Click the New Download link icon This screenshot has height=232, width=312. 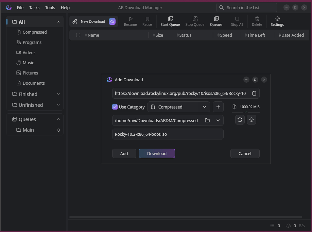(x=75, y=21)
